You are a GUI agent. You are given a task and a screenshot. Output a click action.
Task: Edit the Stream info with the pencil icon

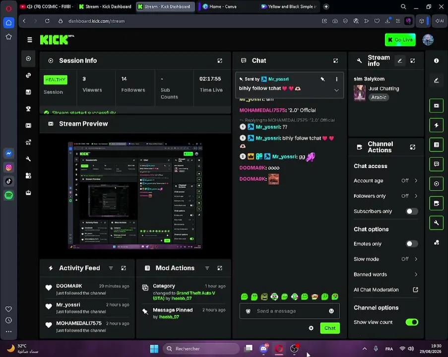pos(400,60)
